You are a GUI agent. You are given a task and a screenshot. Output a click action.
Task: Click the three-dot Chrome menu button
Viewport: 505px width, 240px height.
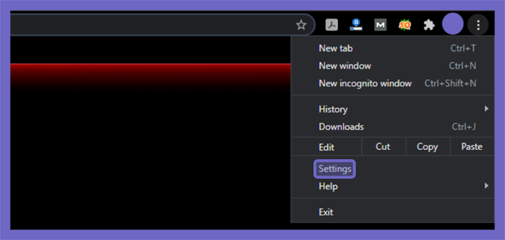pos(478,24)
